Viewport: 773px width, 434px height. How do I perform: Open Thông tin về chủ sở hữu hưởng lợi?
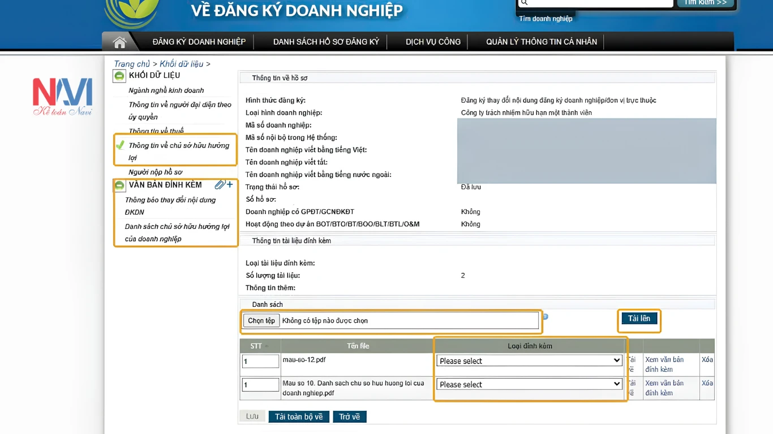(179, 151)
